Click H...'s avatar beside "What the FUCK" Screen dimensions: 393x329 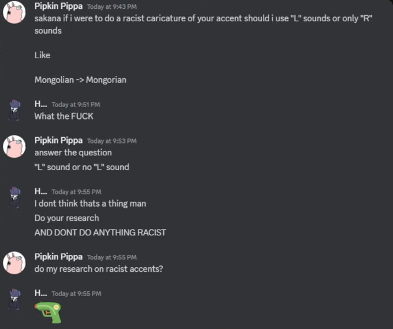point(14,111)
